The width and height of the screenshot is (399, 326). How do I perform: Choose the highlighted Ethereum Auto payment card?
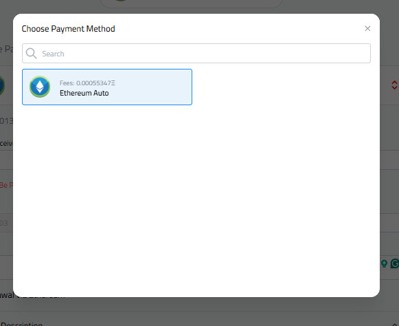pyautogui.click(x=107, y=87)
